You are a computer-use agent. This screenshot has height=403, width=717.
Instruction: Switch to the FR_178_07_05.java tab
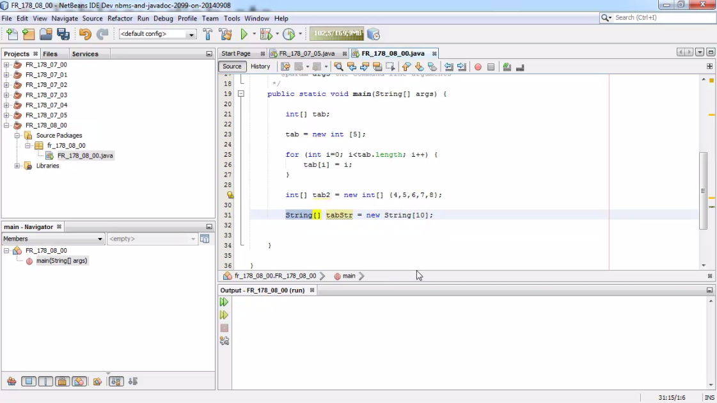306,54
